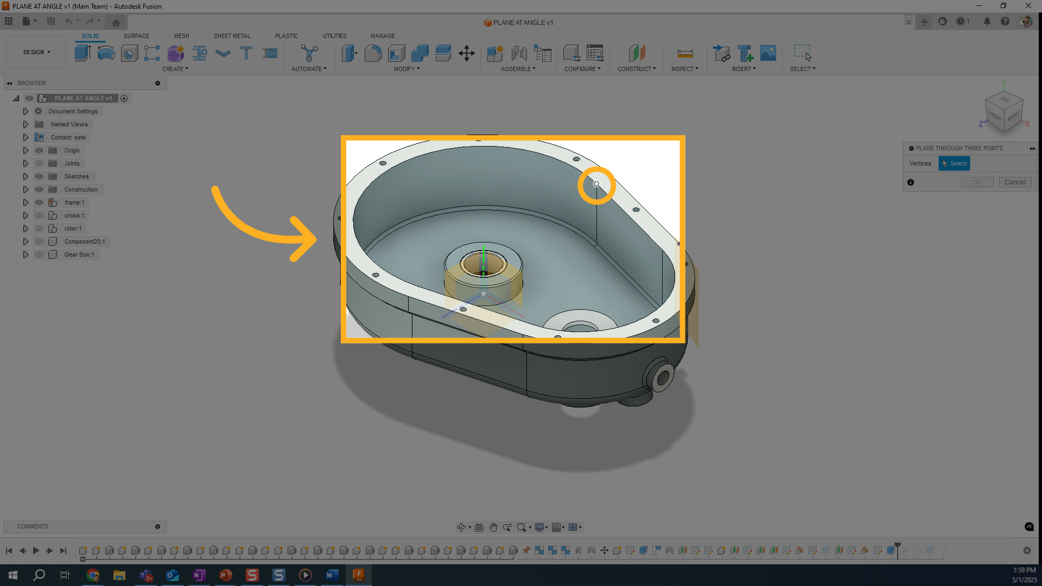Open timeline settings gear icon
Screen dimensions: 1042x586
point(1027,550)
